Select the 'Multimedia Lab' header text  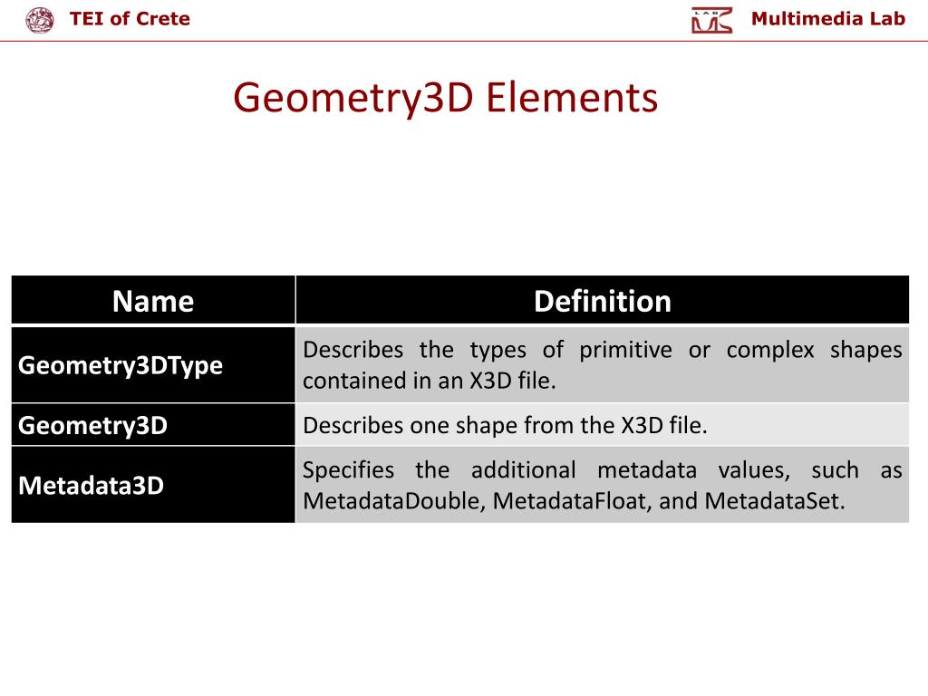point(828,19)
